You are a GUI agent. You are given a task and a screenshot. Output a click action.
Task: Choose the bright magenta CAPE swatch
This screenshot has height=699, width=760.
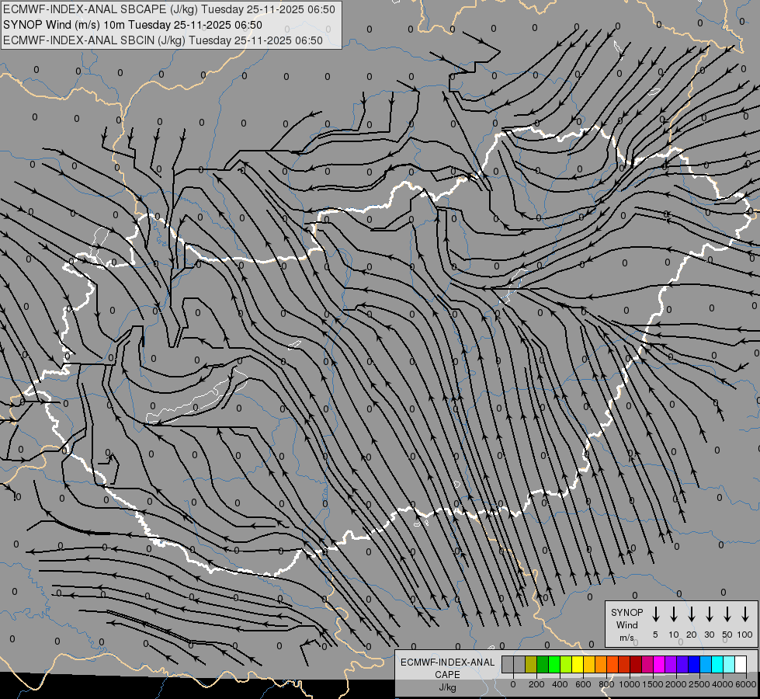659,664
